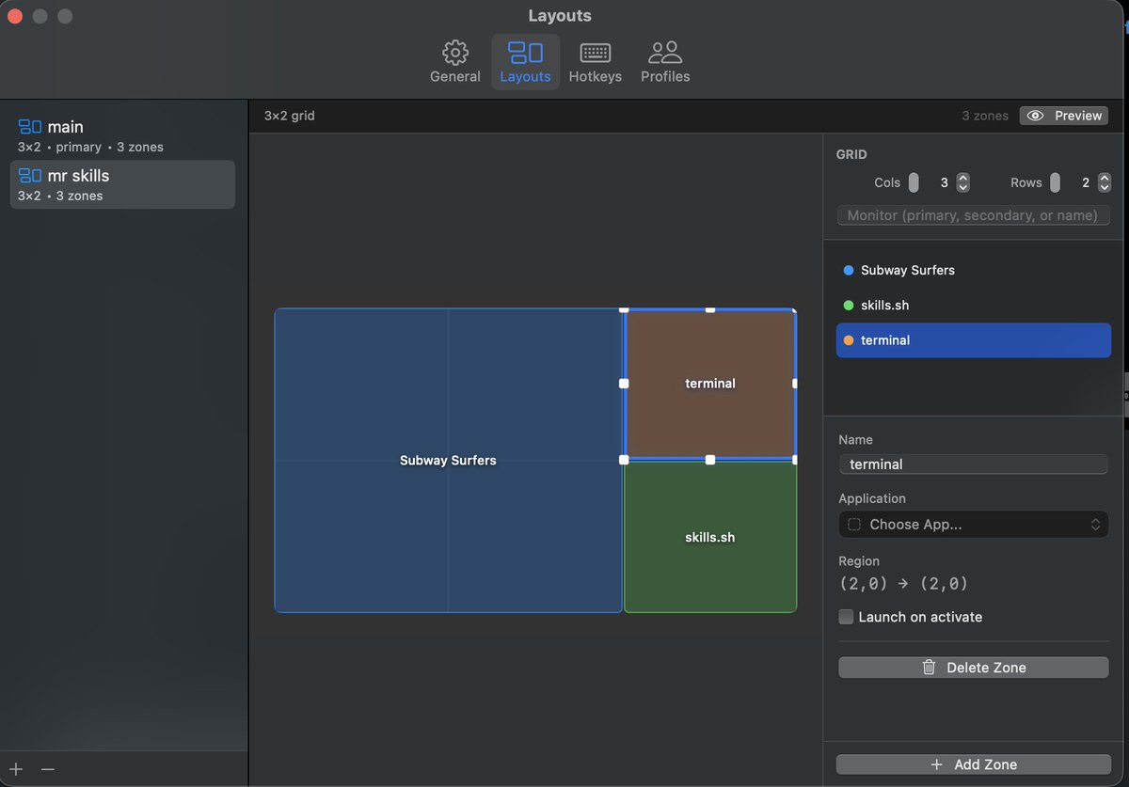Viewport: 1129px width, 787px height.
Task: Click the Rows slider handle
Action: [x=1056, y=182]
